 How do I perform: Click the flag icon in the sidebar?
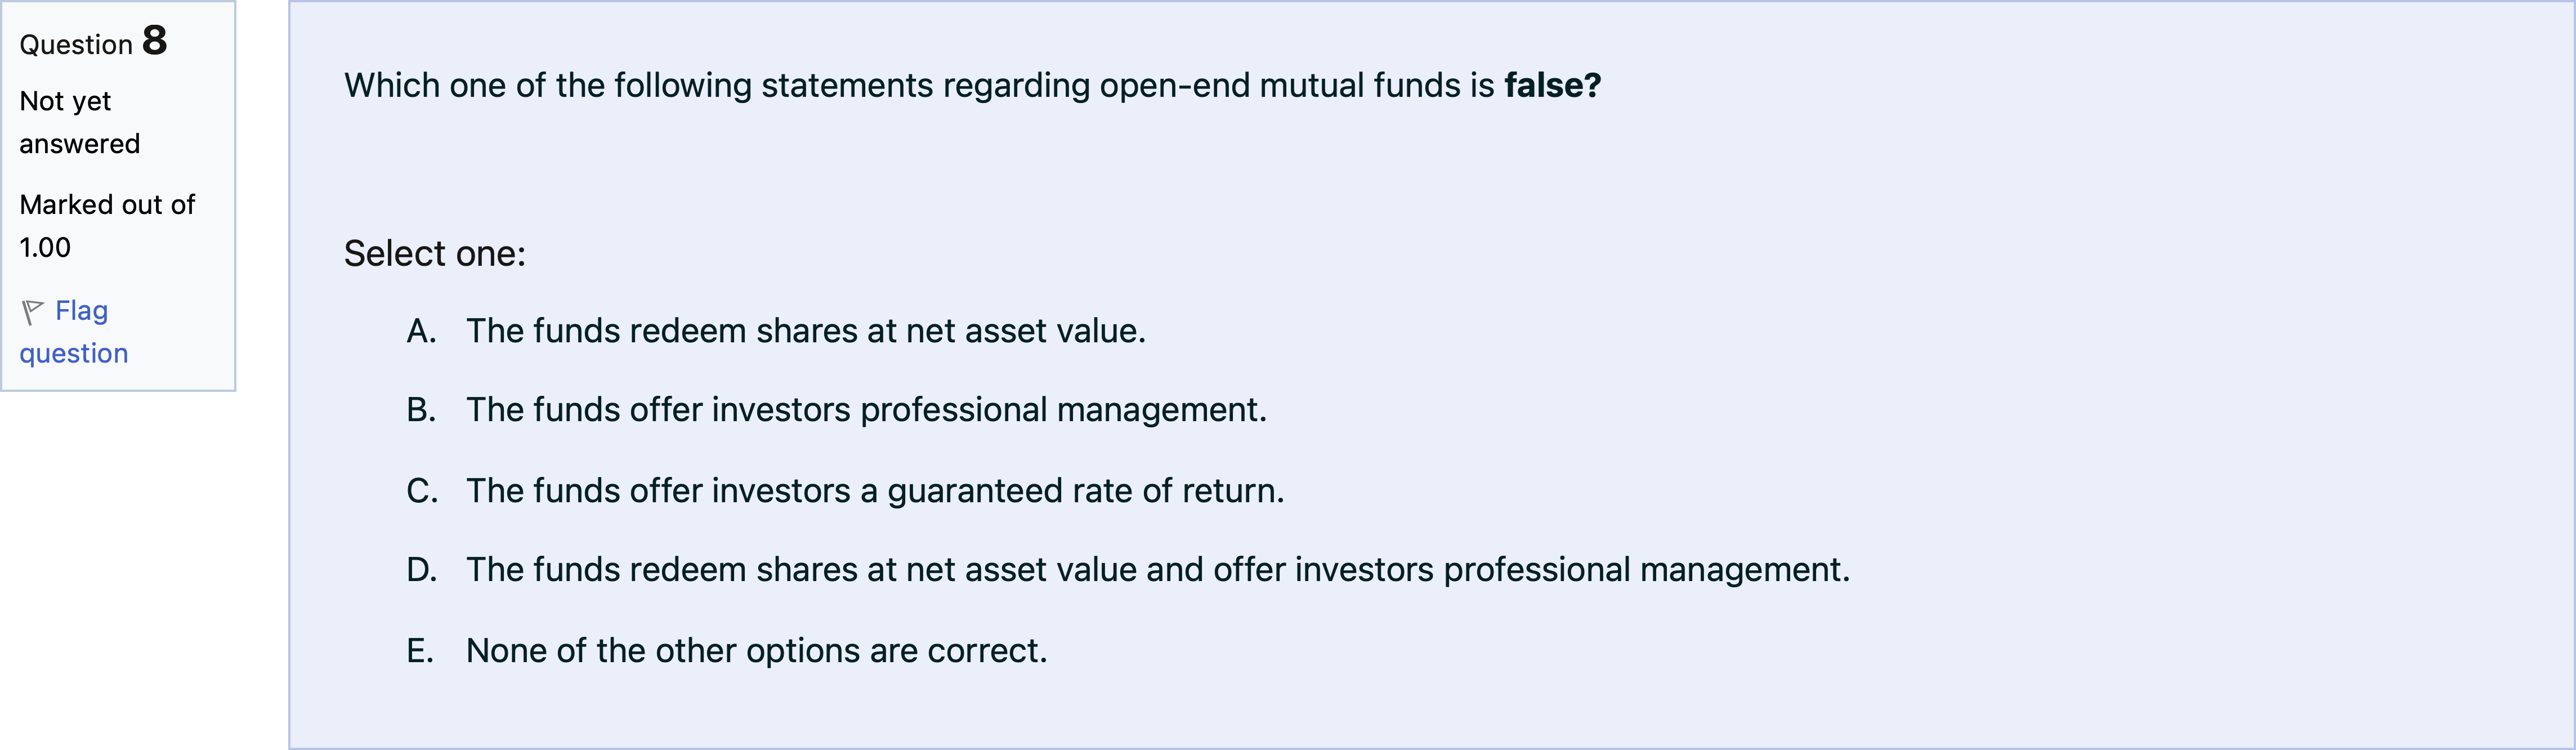click(32, 312)
